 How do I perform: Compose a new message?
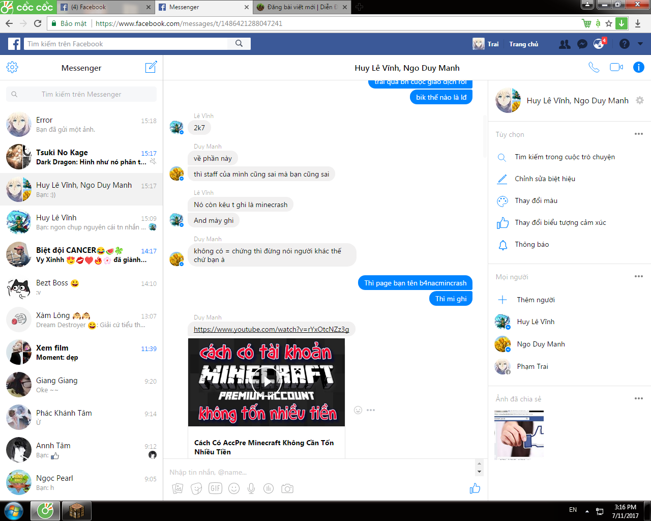click(x=151, y=67)
